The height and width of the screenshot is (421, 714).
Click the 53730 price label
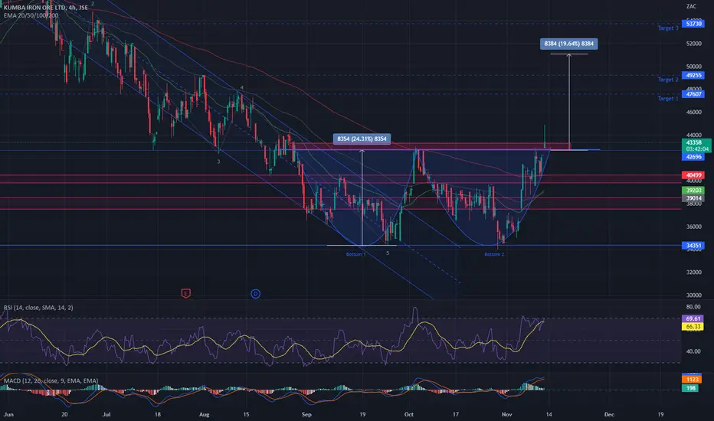(x=693, y=24)
